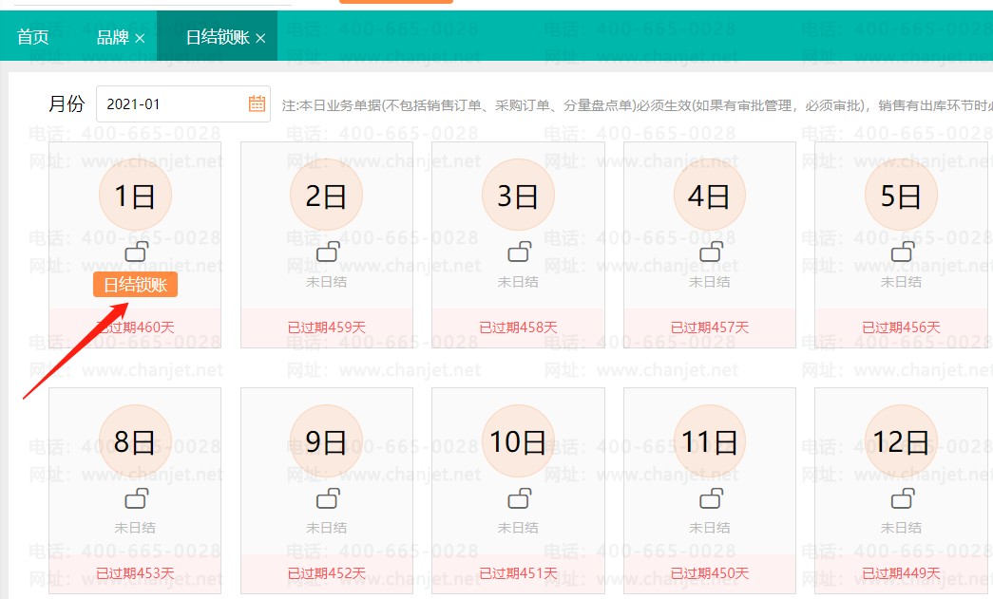This screenshot has width=993, height=599.
Task: Click the 已过期453天 label
Action: [x=135, y=573]
